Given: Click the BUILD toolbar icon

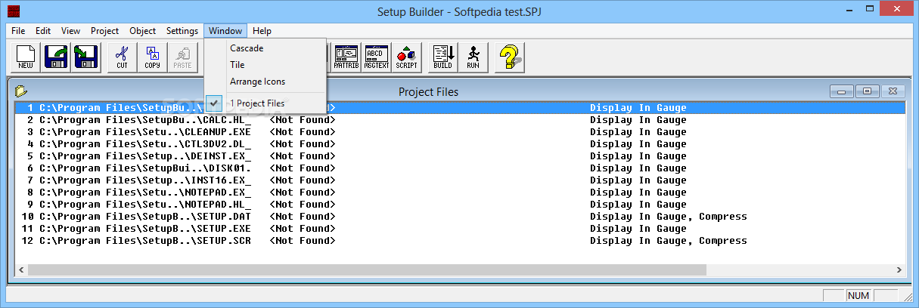Looking at the screenshot, I should pos(442,57).
